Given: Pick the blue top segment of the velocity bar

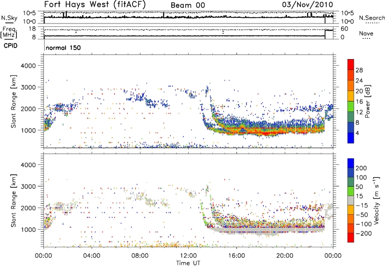Looking at the screenshot, I should tap(351, 163).
